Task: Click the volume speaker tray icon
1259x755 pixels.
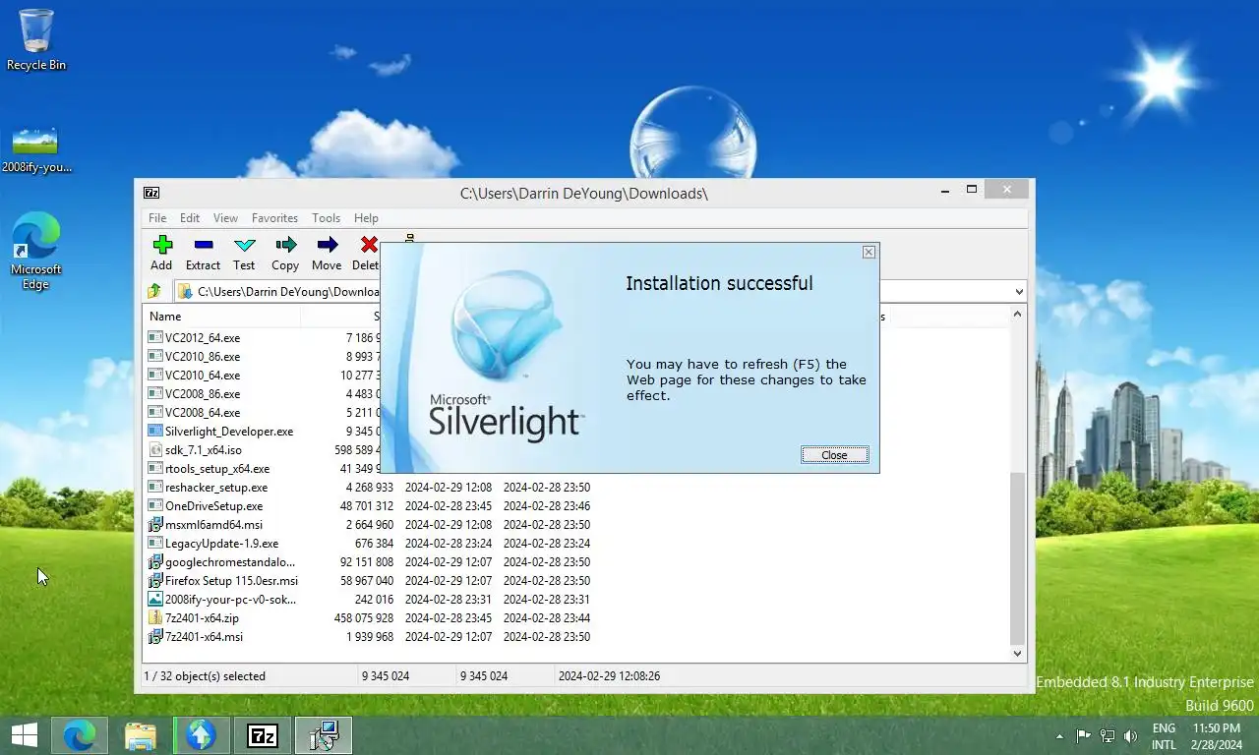Action: [1130, 735]
